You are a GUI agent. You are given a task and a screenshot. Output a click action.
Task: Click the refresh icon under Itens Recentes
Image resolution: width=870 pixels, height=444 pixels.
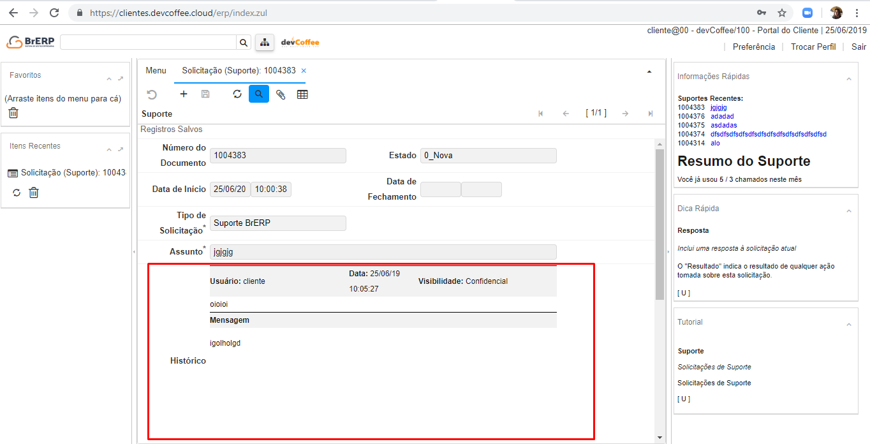coord(17,192)
